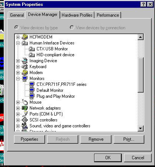Screen dimensions: 155x167
Task: Click the device list scroll up arrow
Action: coord(141,37)
